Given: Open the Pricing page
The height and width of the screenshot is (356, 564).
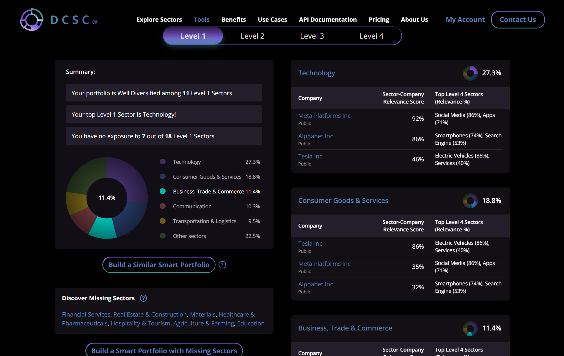Looking at the screenshot, I should click(379, 20).
